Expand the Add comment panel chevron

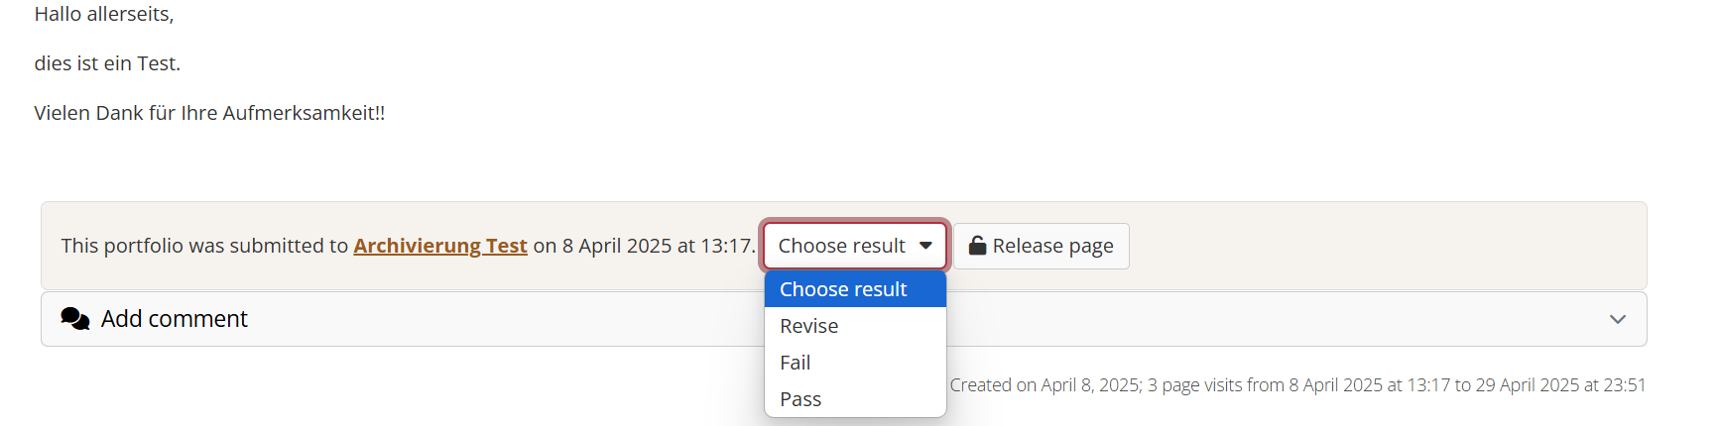click(x=1617, y=319)
